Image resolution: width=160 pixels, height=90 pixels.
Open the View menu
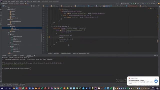[9, 1]
